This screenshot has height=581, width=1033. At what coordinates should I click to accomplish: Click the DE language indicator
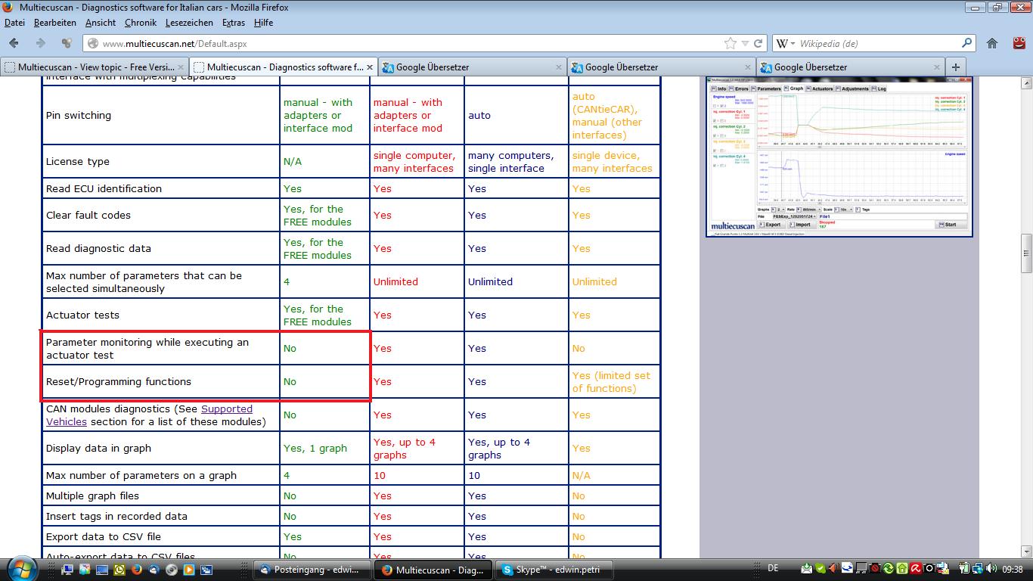click(x=773, y=568)
